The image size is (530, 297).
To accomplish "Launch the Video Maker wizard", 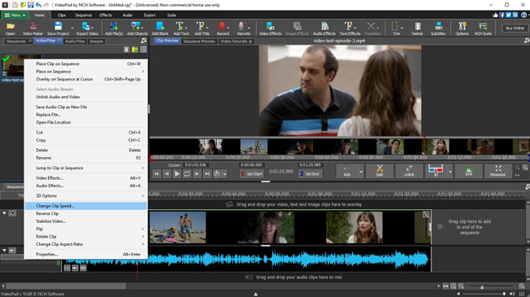I will coord(33,28).
